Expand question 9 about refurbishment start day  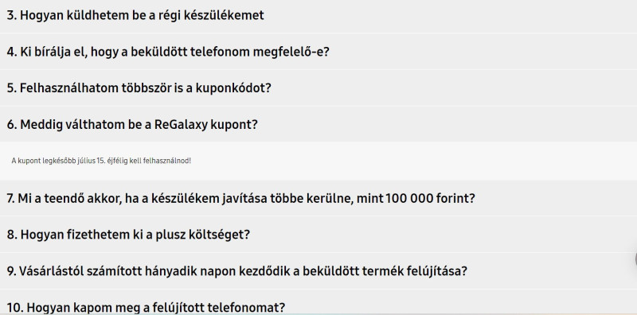(318, 270)
